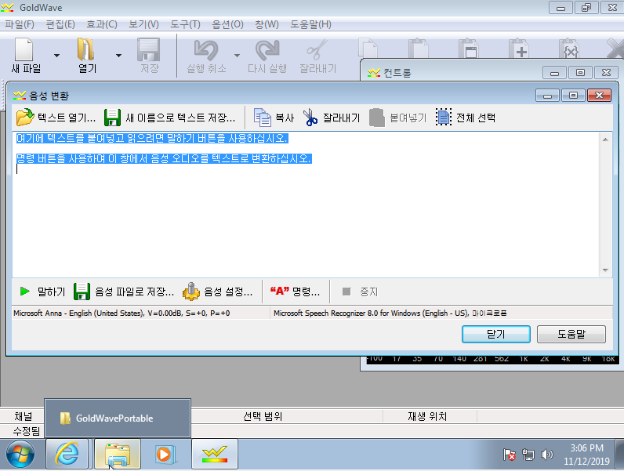Image resolution: width=624 pixels, height=471 pixels.
Task: Open the 보기(V) menu
Action: (143, 24)
